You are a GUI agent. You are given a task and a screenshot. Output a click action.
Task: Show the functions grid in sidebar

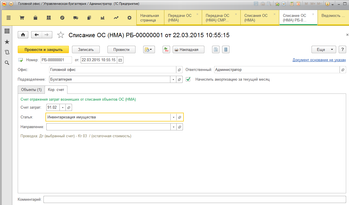click(7, 31)
